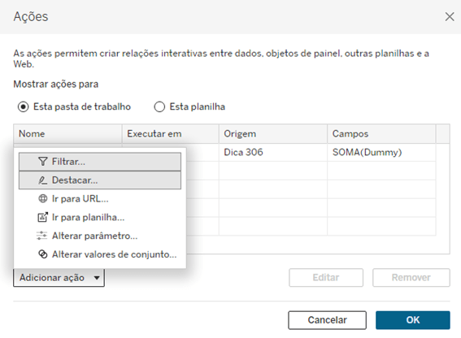Click the sliders icon for Alterar parâmetro

click(x=41, y=236)
